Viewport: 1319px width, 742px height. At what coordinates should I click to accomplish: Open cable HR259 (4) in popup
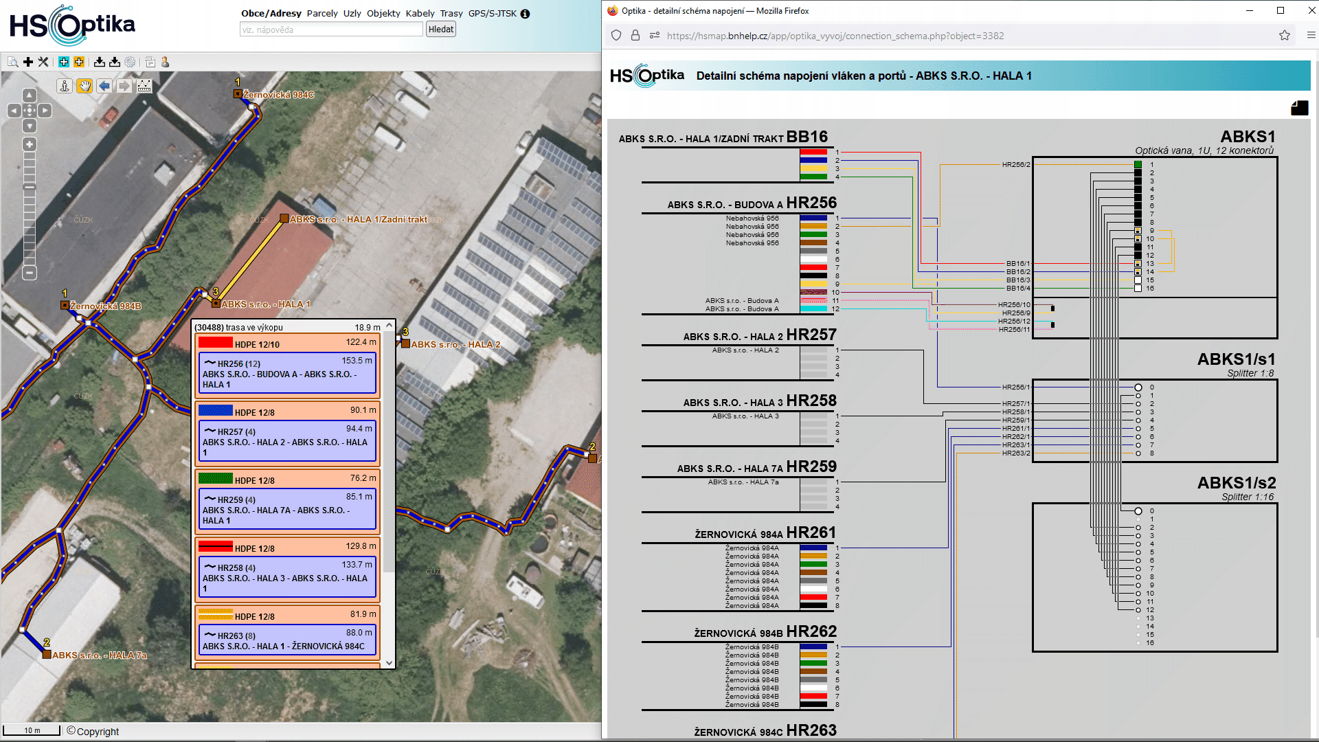click(x=288, y=510)
